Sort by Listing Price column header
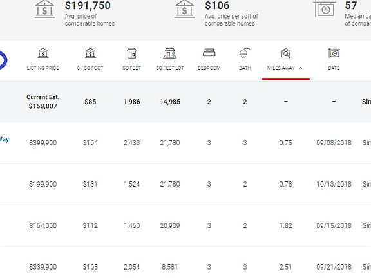Image resolution: width=371 pixels, height=278 pixels. [43, 68]
